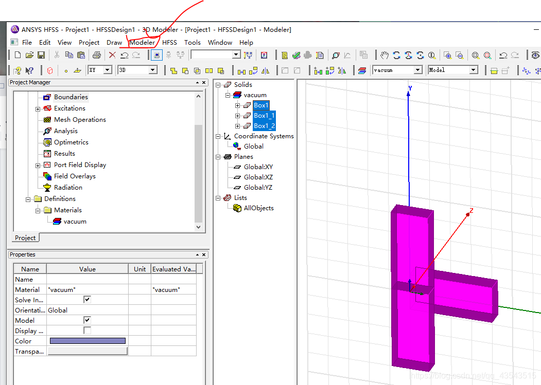
Task: Click the Subtract objects icon
Action: click(x=185, y=70)
